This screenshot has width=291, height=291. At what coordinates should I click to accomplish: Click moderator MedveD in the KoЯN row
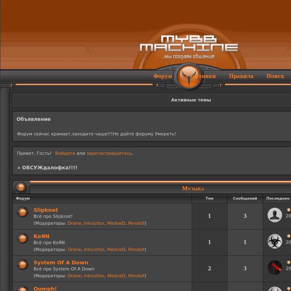tap(116, 249)
